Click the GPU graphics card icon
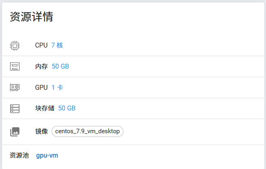The width and height of the screenshot is (266, 169). click(15, 88)
